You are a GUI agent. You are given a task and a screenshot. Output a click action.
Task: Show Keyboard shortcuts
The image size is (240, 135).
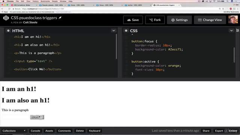(94, 131)
